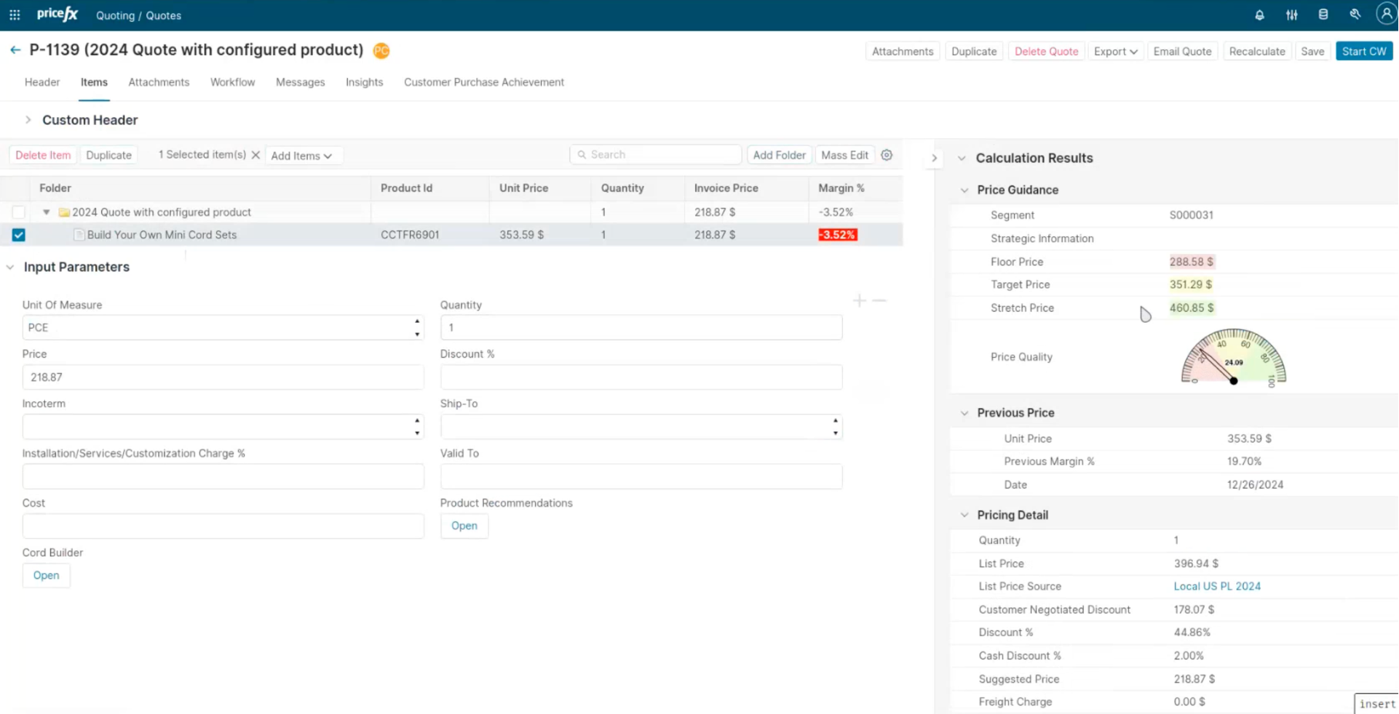
Task: Open the user profile icon
Action: tap(1386, 15)
